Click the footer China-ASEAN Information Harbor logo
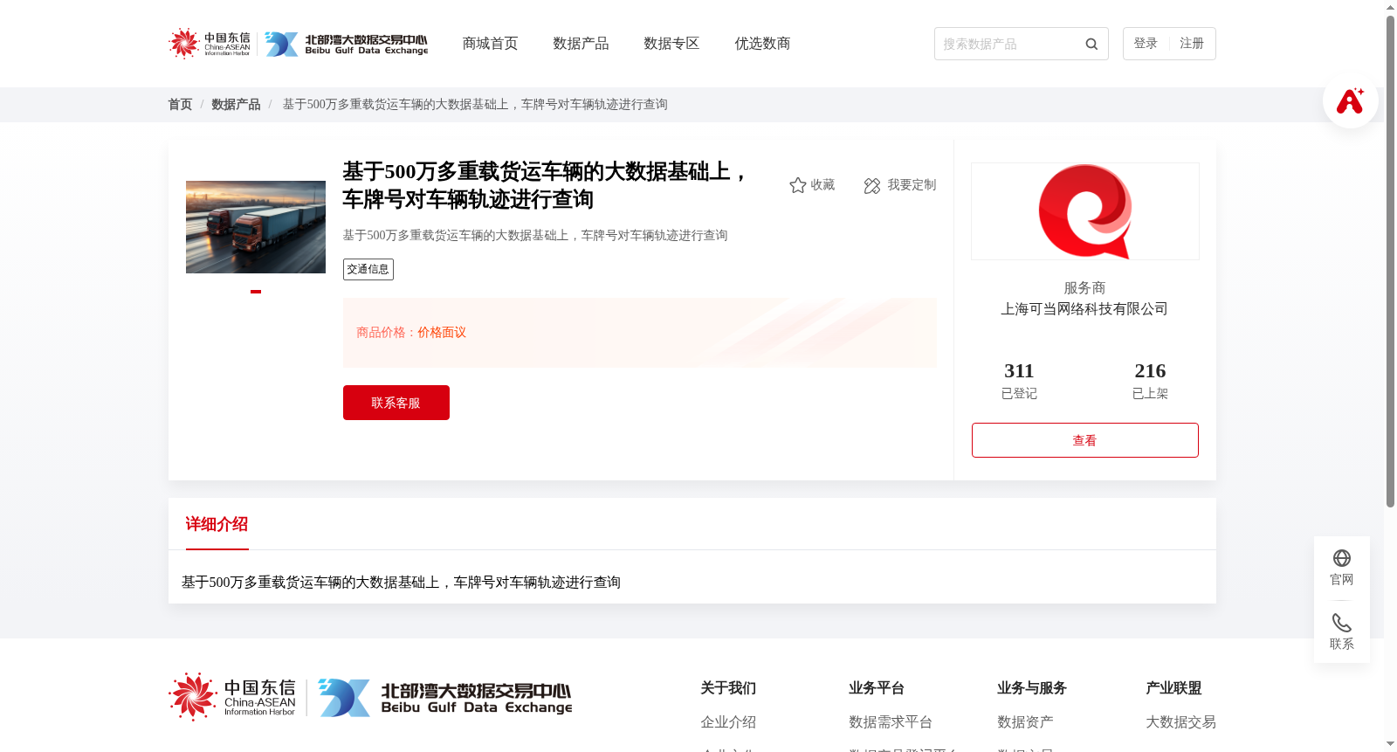The width and height of the screenshot is (1397, 752). pyautogui.click(x=232, y=697)
